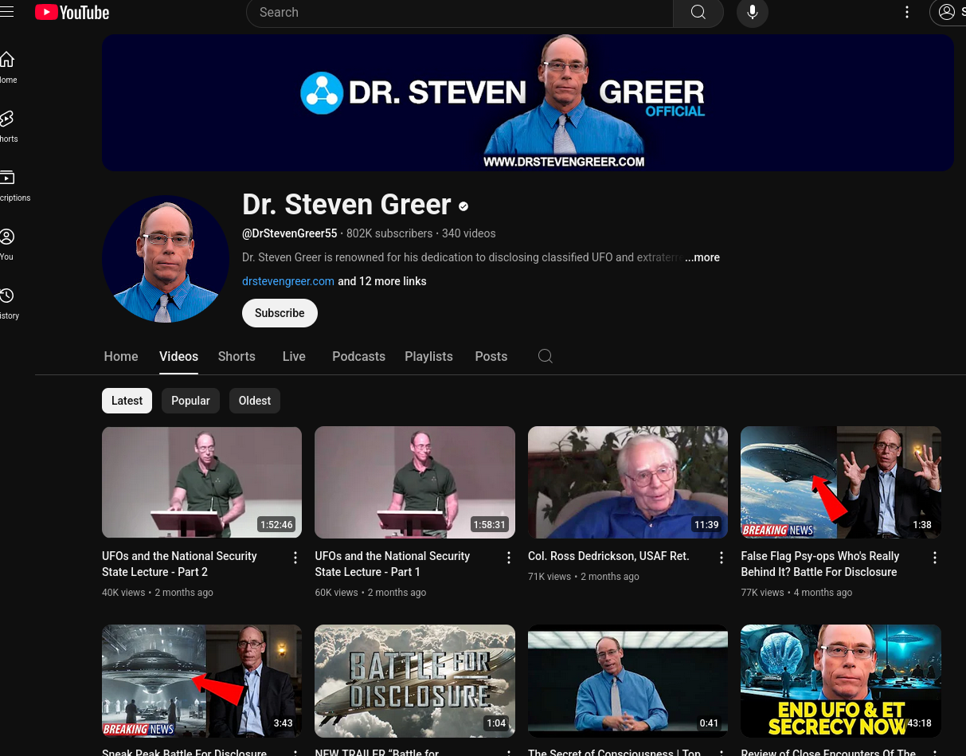The width and height of the screenshot is (966, 756).
Task: Play End UFO & ET Secrecy thumbnail
Action: (x=841, y=681)
